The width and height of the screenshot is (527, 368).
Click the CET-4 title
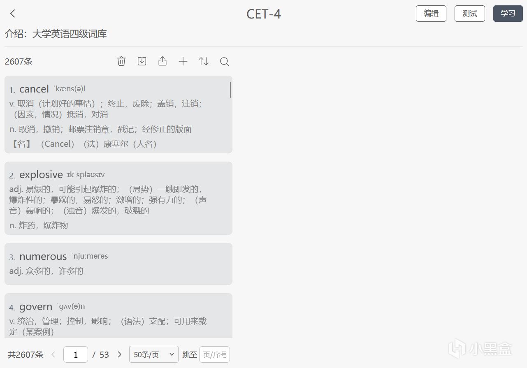pyautogui.click(x=264, y=14)
